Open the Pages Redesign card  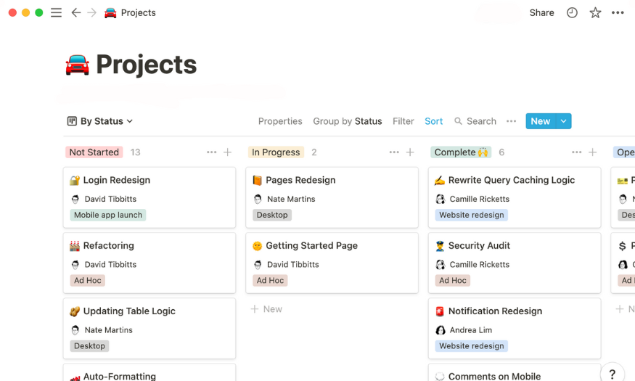(x=332, y=197)
